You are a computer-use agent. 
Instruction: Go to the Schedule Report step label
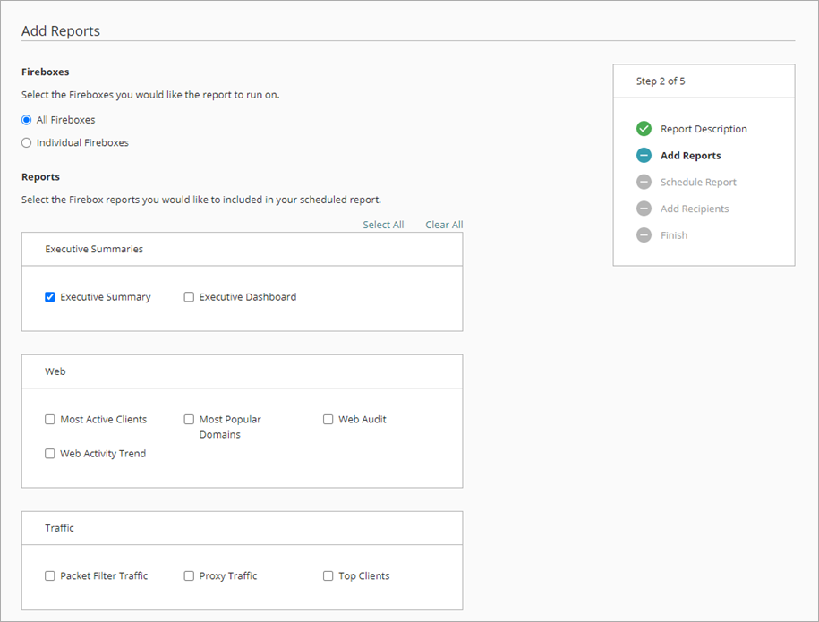click(698, 183)
